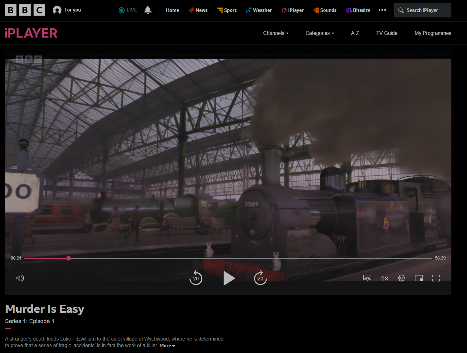
Task: Open the TV Guide
Action: point(387,33)
